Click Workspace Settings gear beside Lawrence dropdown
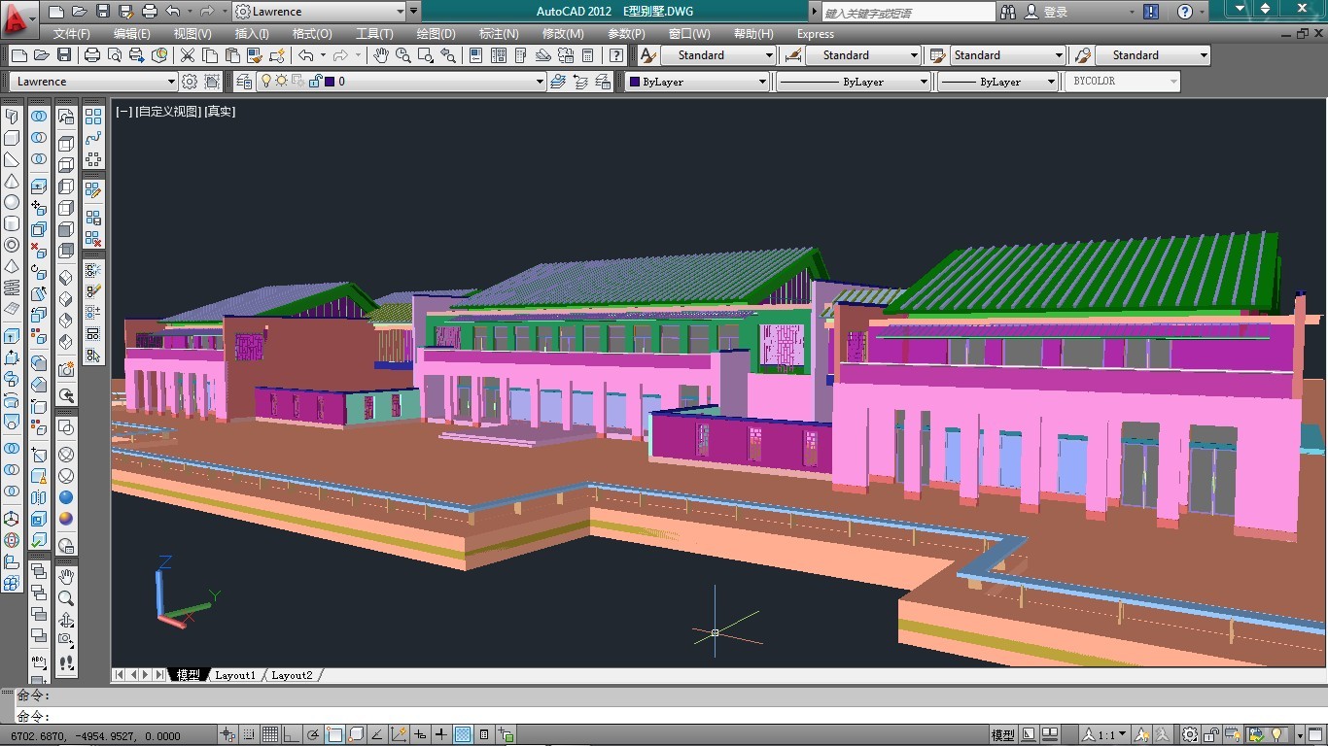The height and width of the screenshot is (746, 1328). (x=190, y=82)
